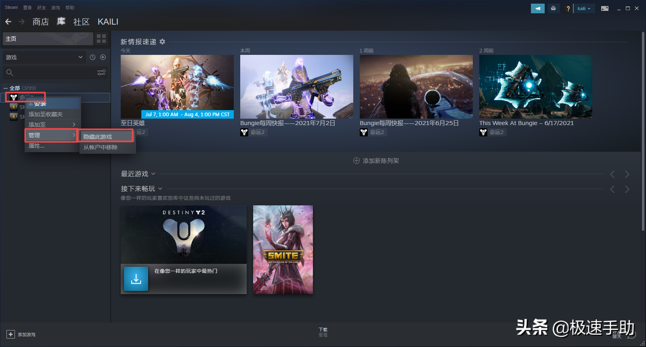Collapse the 全部 category
The image size is (646, 347).
click(6, 88)
